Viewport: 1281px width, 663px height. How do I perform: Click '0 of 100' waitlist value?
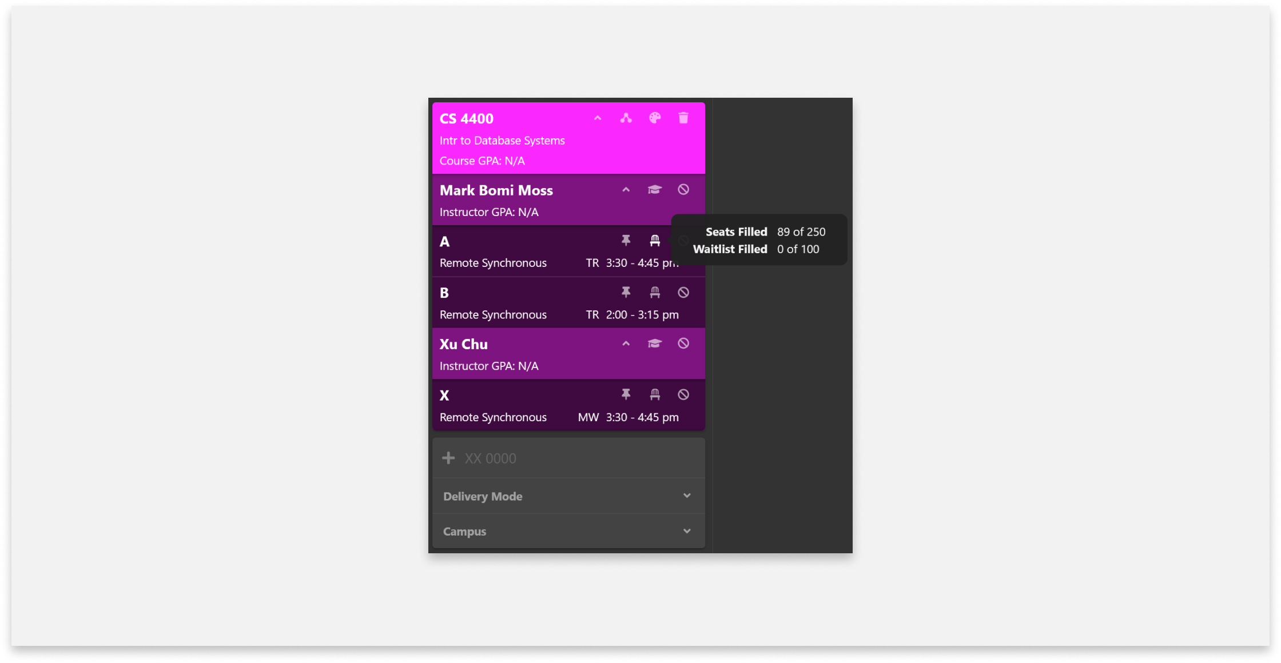[x=798, y=249]
